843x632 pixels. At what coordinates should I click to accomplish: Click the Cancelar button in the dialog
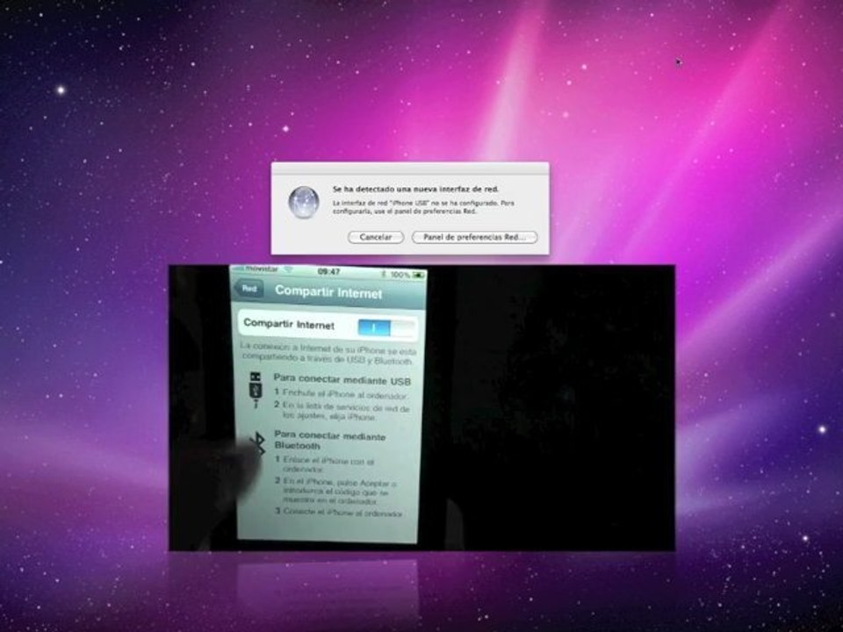(x=375, y=237)
